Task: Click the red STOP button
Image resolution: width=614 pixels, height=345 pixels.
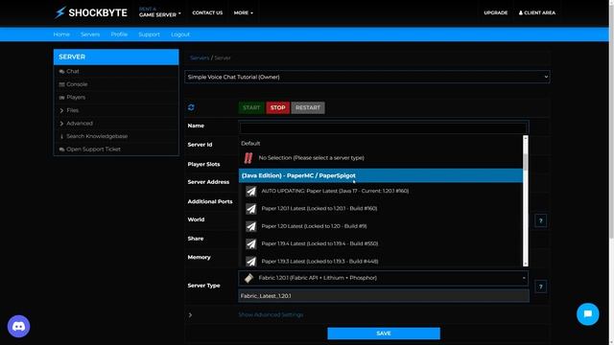Action: click(x=277, y=107)
